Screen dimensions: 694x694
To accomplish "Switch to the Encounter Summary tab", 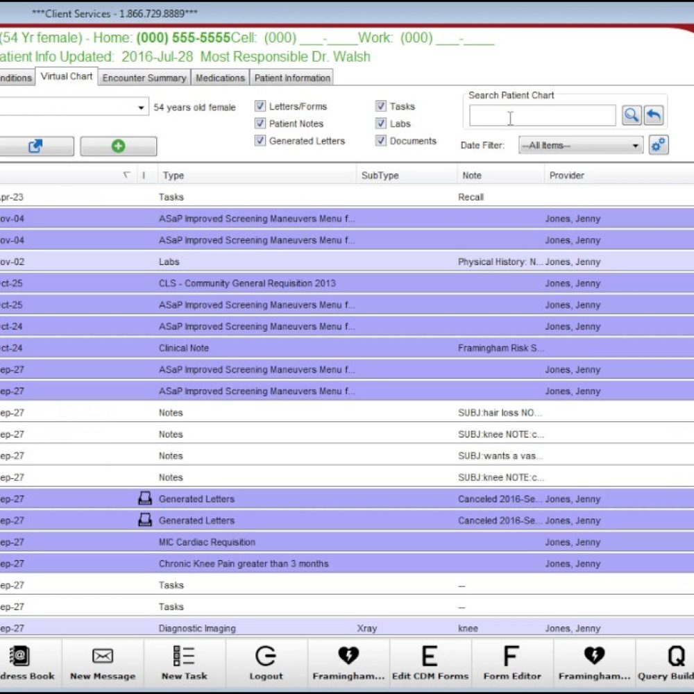I will [144, 78].
